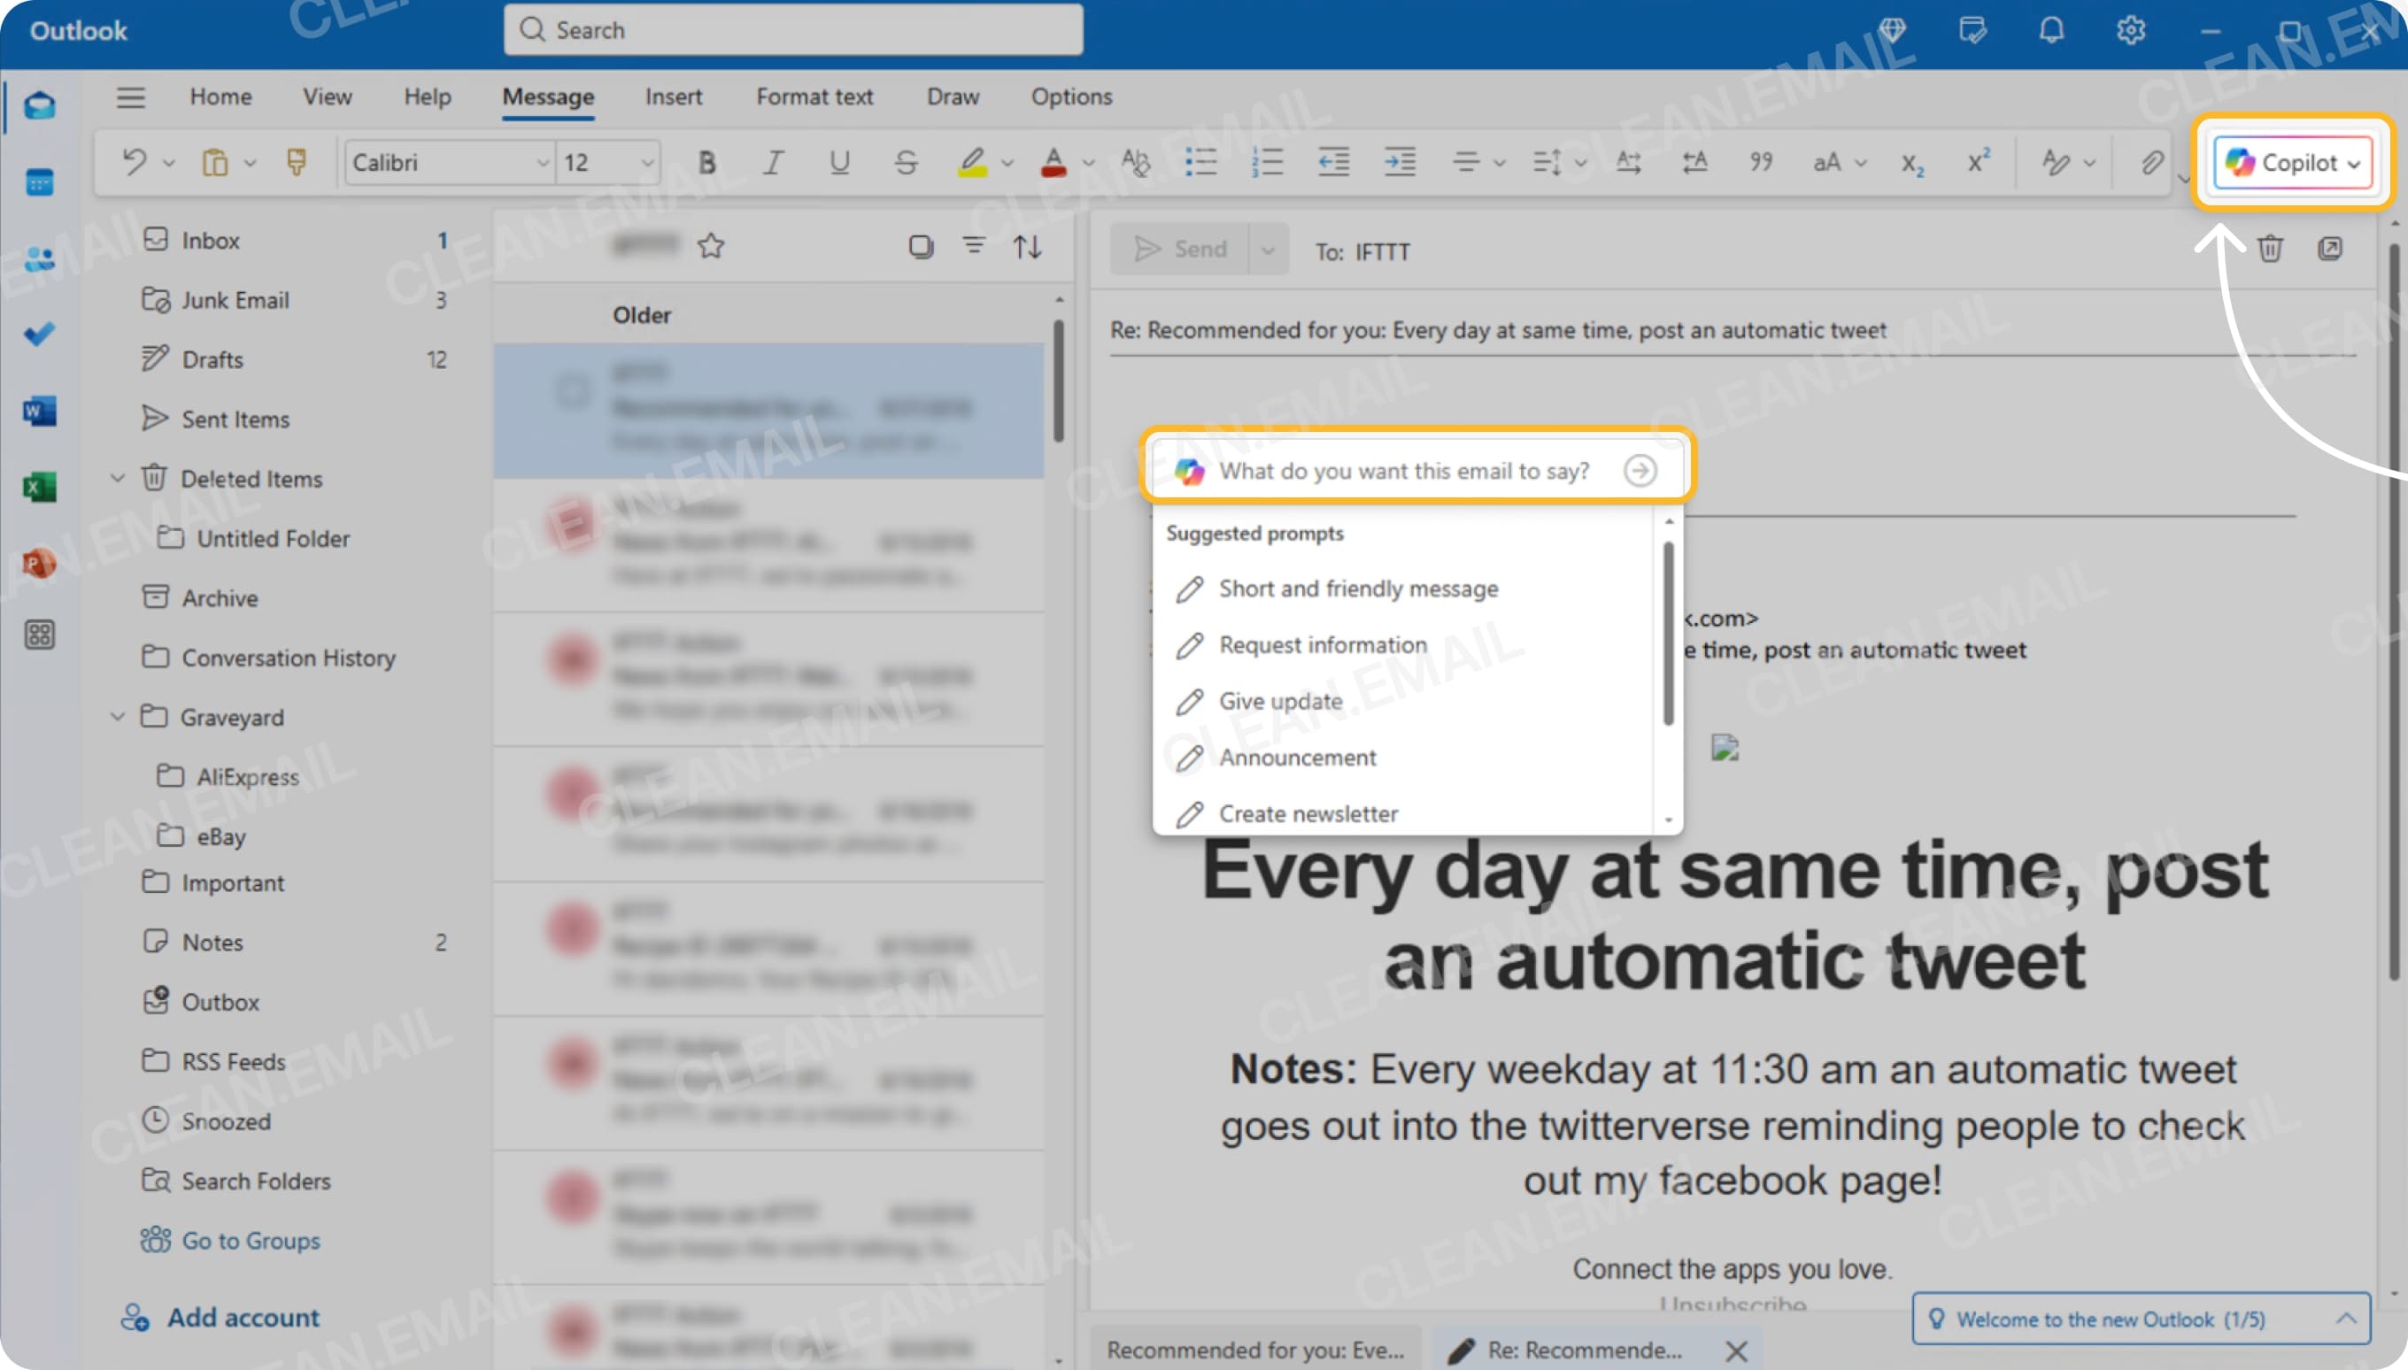Insert a bulleted list
This screenshot has width=2408, height=1370.
(1200, 162)
